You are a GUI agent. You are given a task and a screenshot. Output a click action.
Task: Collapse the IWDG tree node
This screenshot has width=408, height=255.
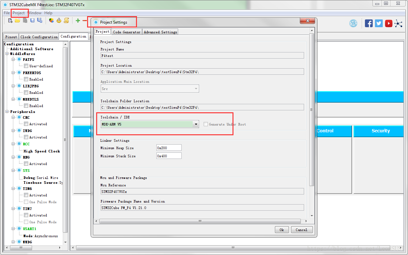[x=14, y=131]
